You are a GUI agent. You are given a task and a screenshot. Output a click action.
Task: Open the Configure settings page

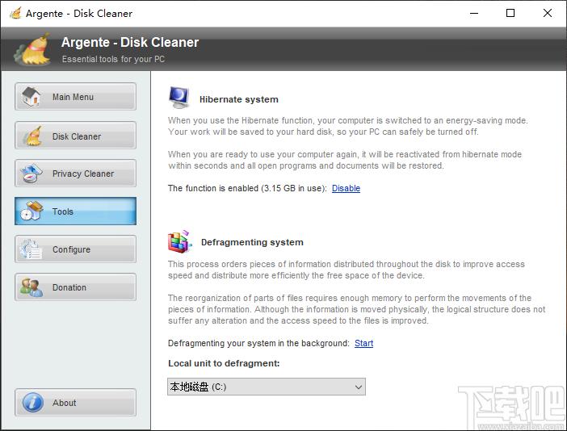(x=76, y=249)
